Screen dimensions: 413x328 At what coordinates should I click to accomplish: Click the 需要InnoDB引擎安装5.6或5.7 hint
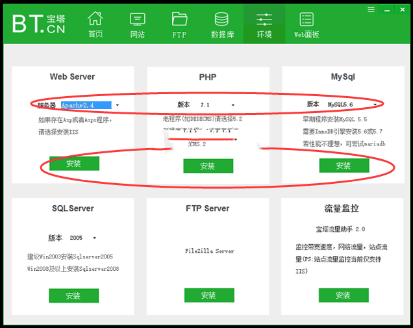[x=342, y=131]
